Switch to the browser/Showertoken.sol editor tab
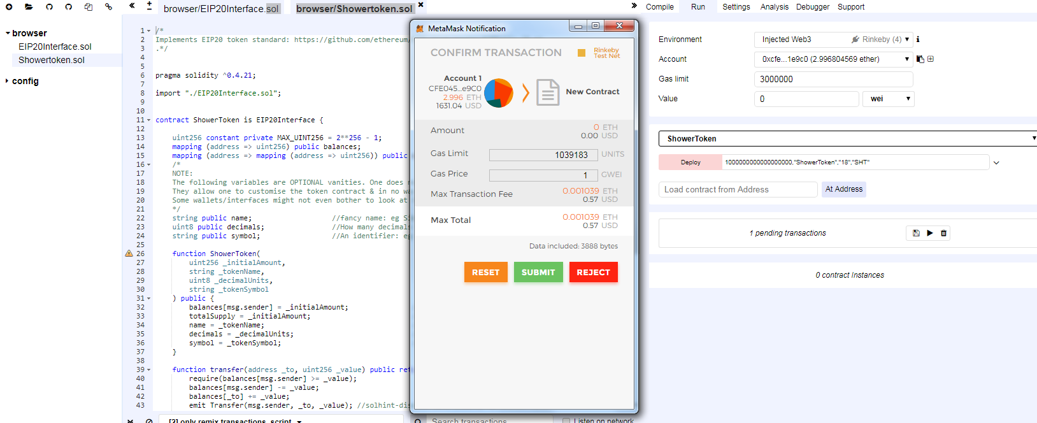The width and height of the screenshot is (1037, 423). [354, 8]
